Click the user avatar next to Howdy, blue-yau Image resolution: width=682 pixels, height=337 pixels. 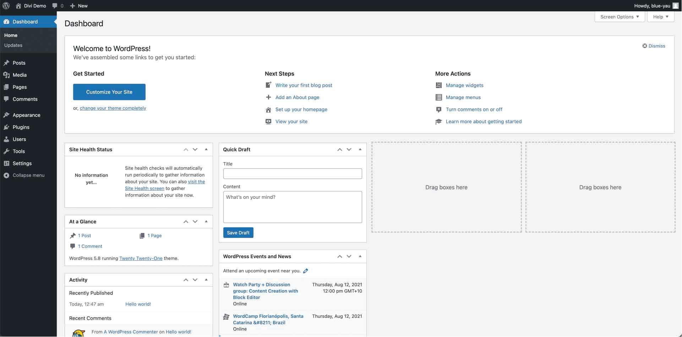click(x=676, y=6)
